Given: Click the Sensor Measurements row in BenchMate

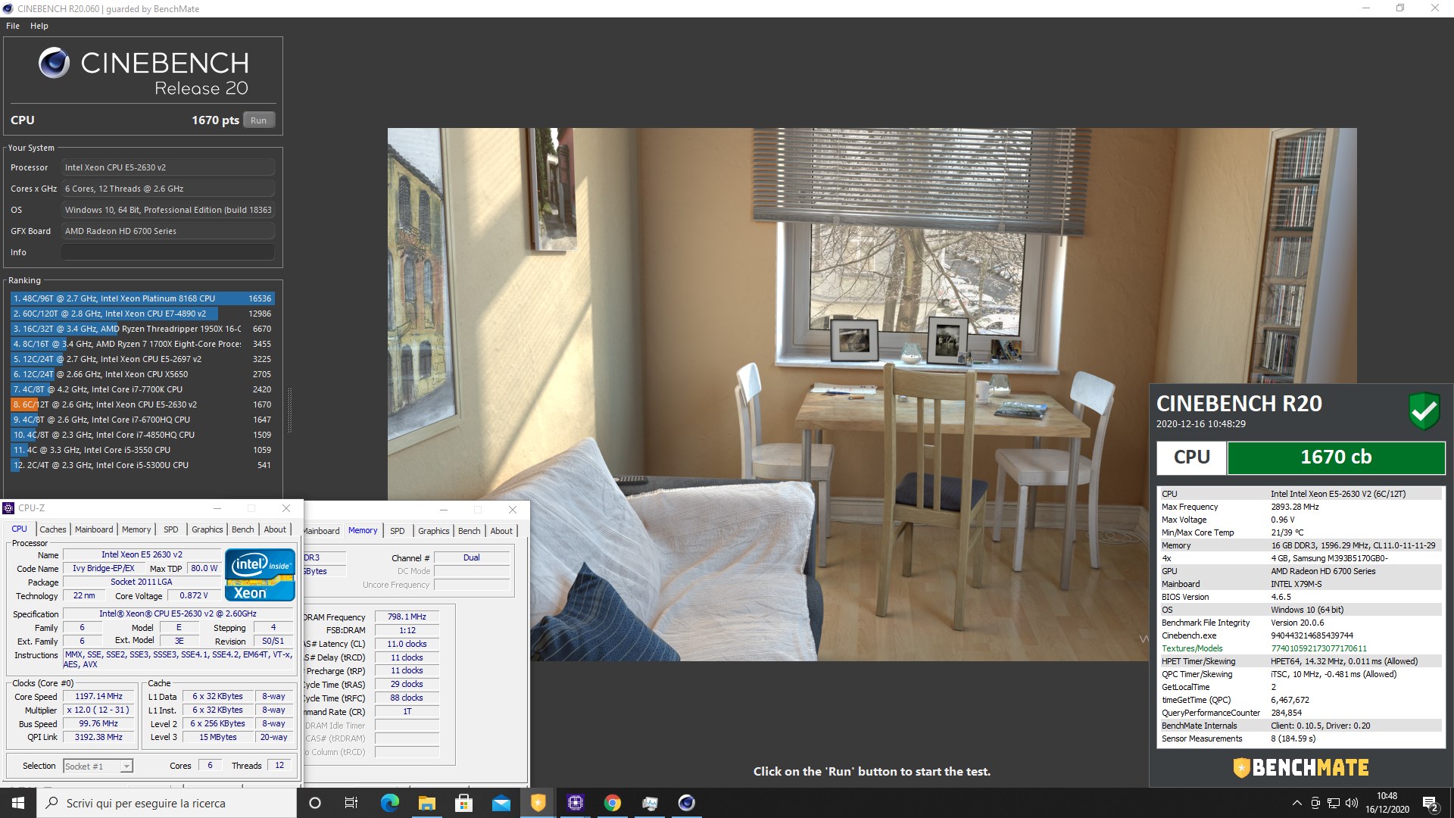Looking at the screenshot, I should tap(1300, 738).
